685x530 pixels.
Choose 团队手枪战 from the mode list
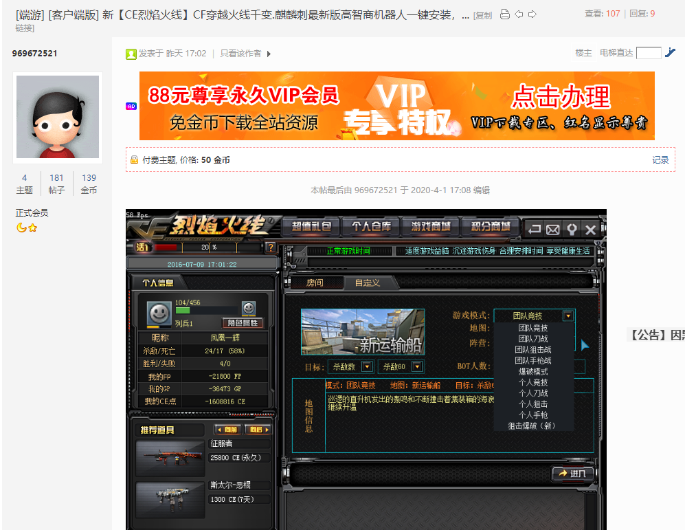click(x=533, y=360)
